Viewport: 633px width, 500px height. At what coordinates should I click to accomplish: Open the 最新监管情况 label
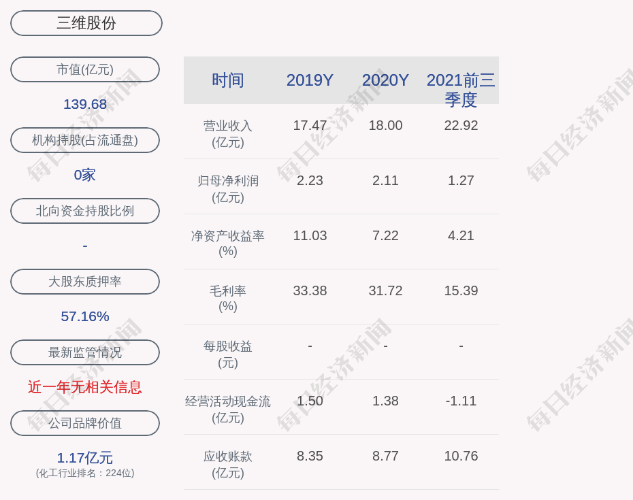[x=85, y=352]
